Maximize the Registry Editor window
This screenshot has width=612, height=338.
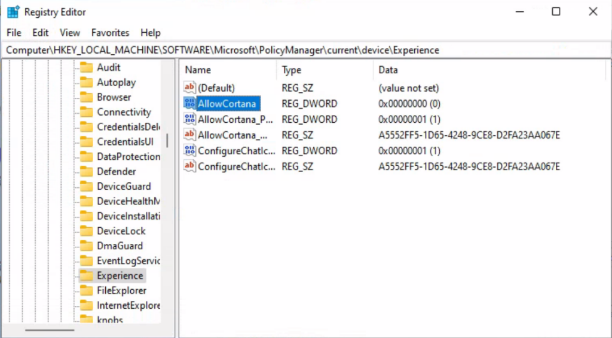pyautogui.click(x=556, y=12)
